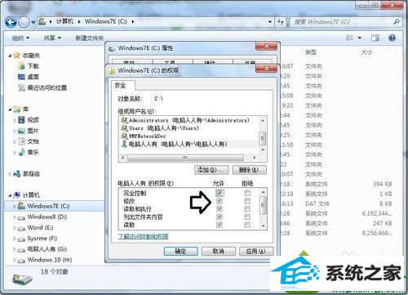
Task: Click the 类型 column header
Action: pyautogui.click(x=311, y=52)
